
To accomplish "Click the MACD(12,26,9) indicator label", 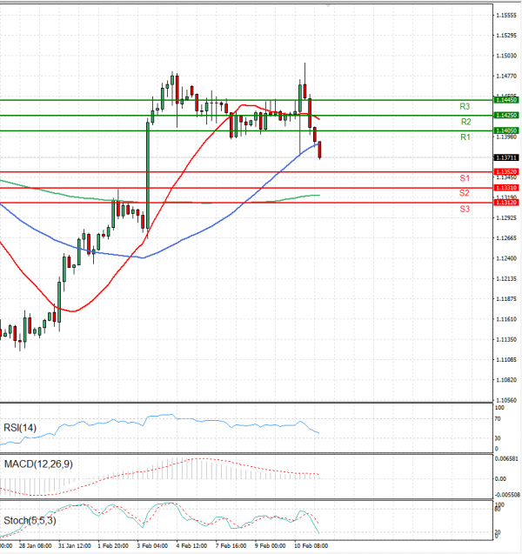I will [38, 464].
